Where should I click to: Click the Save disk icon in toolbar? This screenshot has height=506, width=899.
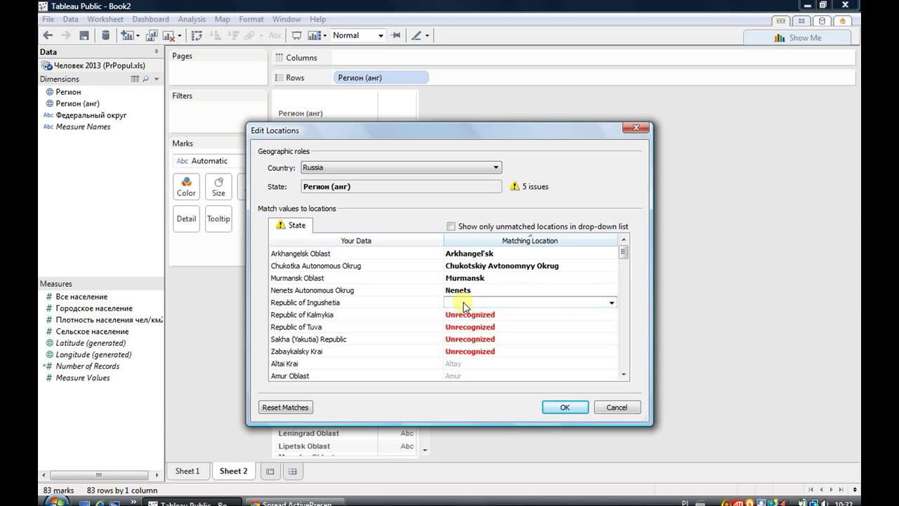84,36
